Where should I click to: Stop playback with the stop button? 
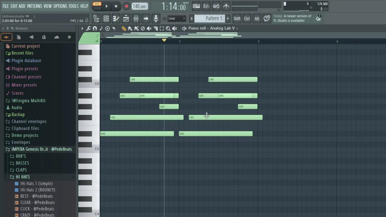click(116, 6)
